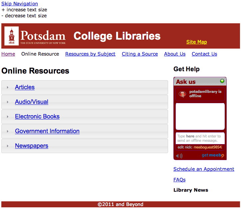241x209 pixels.
Task: Open Schedule an Appointment link
Action: (204, 169)
